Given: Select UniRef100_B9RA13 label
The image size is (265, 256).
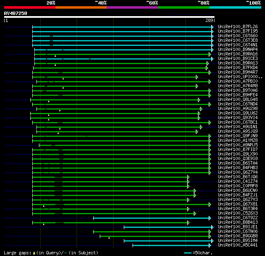Looking at the screenshot, I should click(x=238, y=63).
